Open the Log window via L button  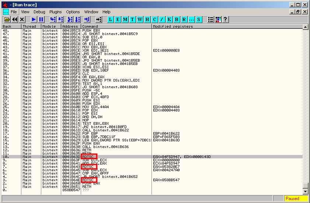111,19
